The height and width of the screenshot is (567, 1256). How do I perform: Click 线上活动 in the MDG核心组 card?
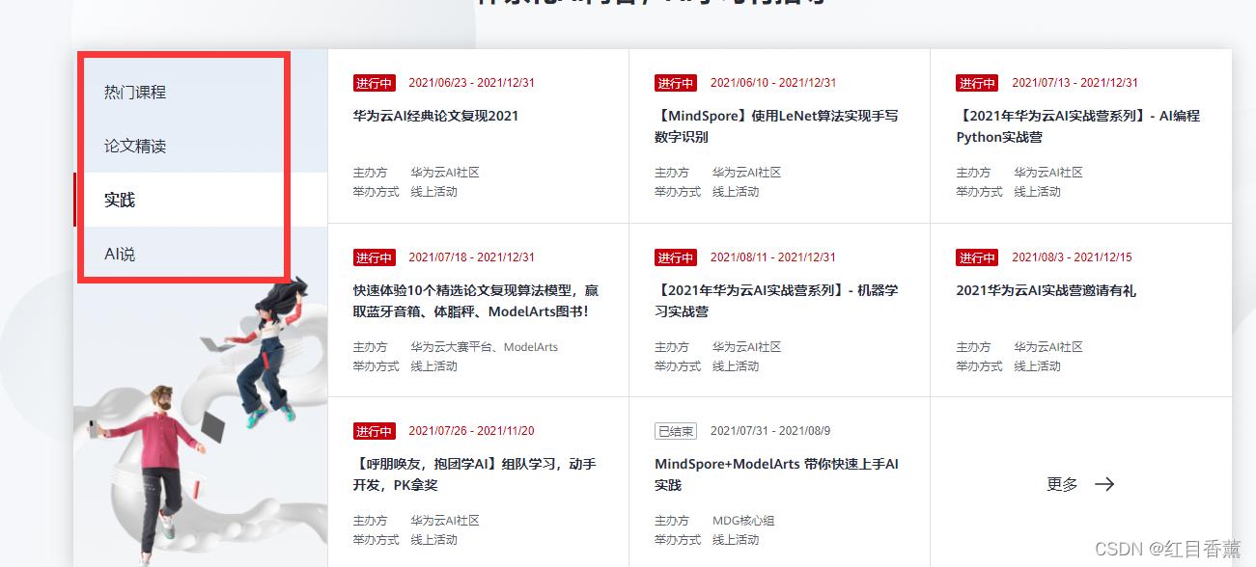pos(736,540)
